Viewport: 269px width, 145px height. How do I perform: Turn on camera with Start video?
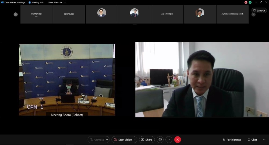coord(123,140)
